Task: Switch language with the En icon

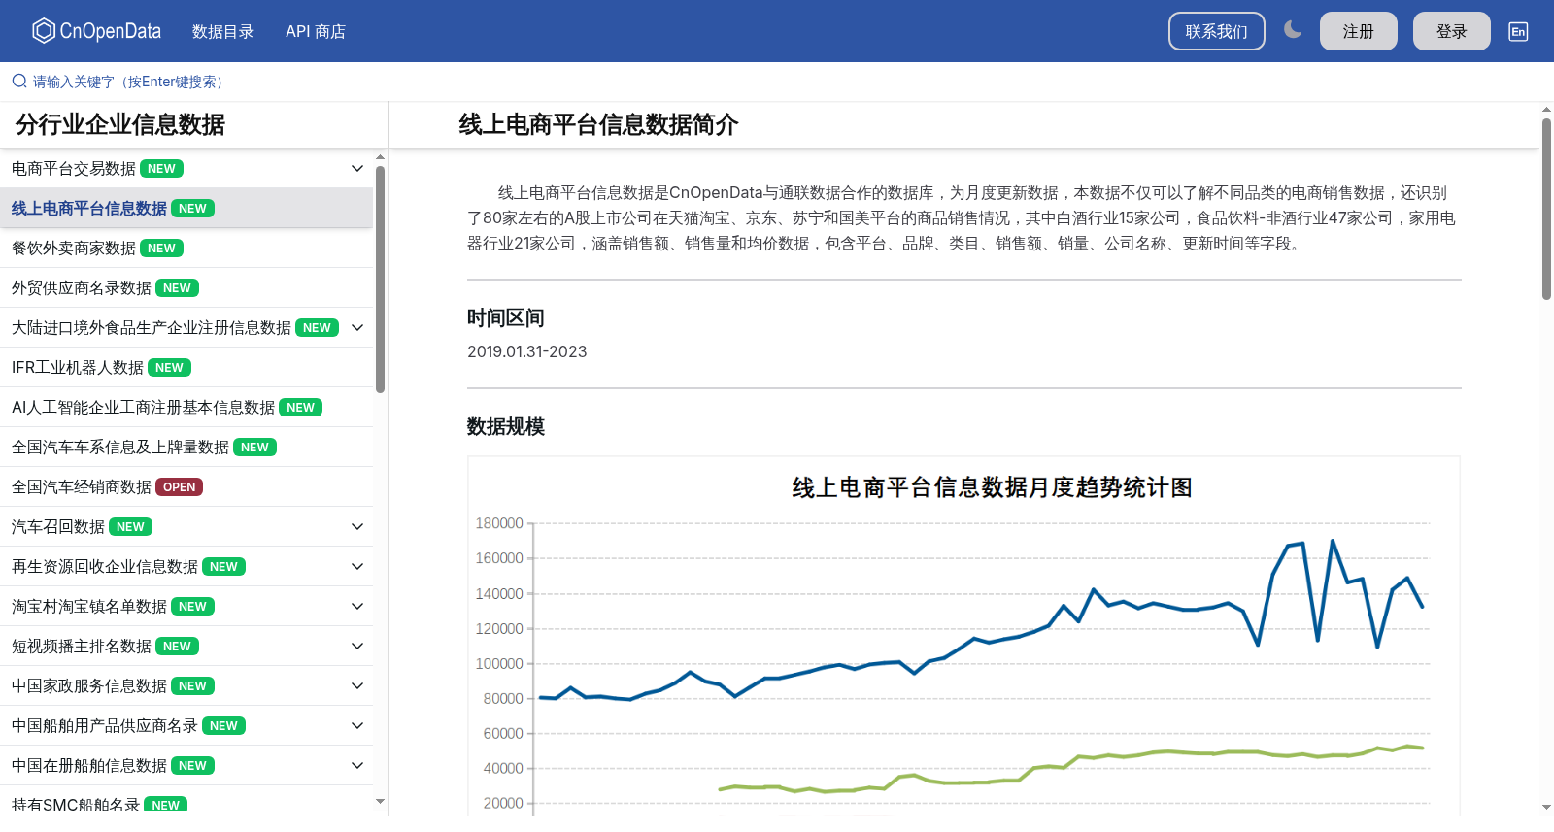Action: (1518, 31)
